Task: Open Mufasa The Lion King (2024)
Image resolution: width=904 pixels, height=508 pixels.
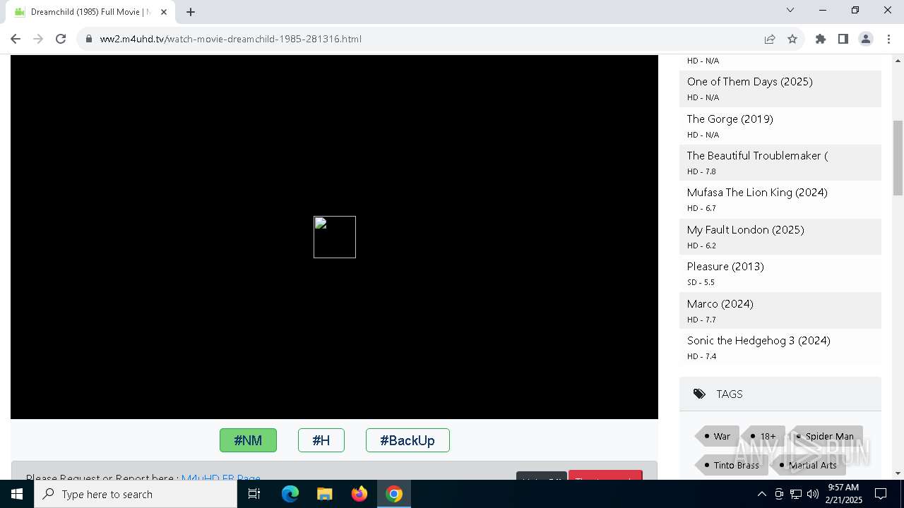Action: [x=757, y=193]
